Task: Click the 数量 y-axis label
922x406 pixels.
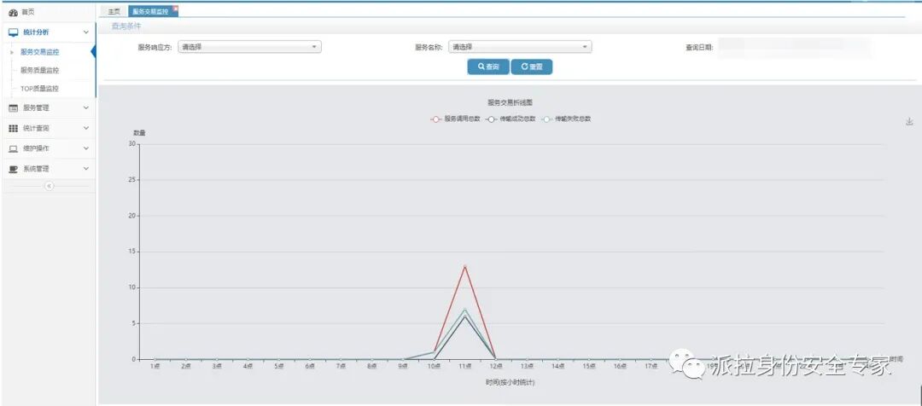Action: point(139,133)
